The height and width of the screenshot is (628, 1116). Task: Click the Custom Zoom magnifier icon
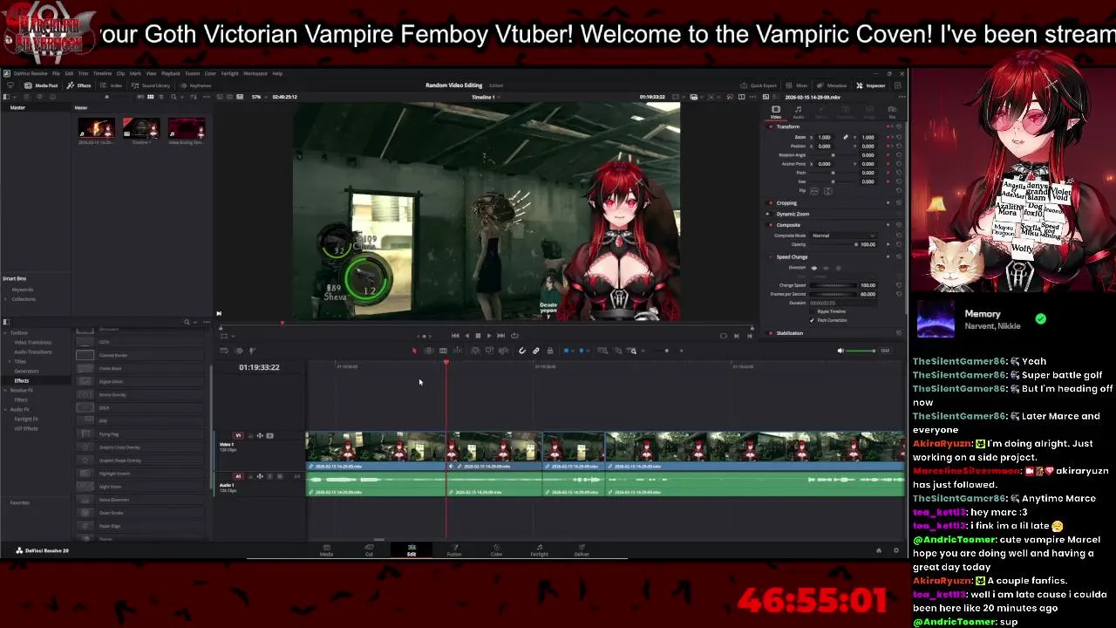coord(631,351)
